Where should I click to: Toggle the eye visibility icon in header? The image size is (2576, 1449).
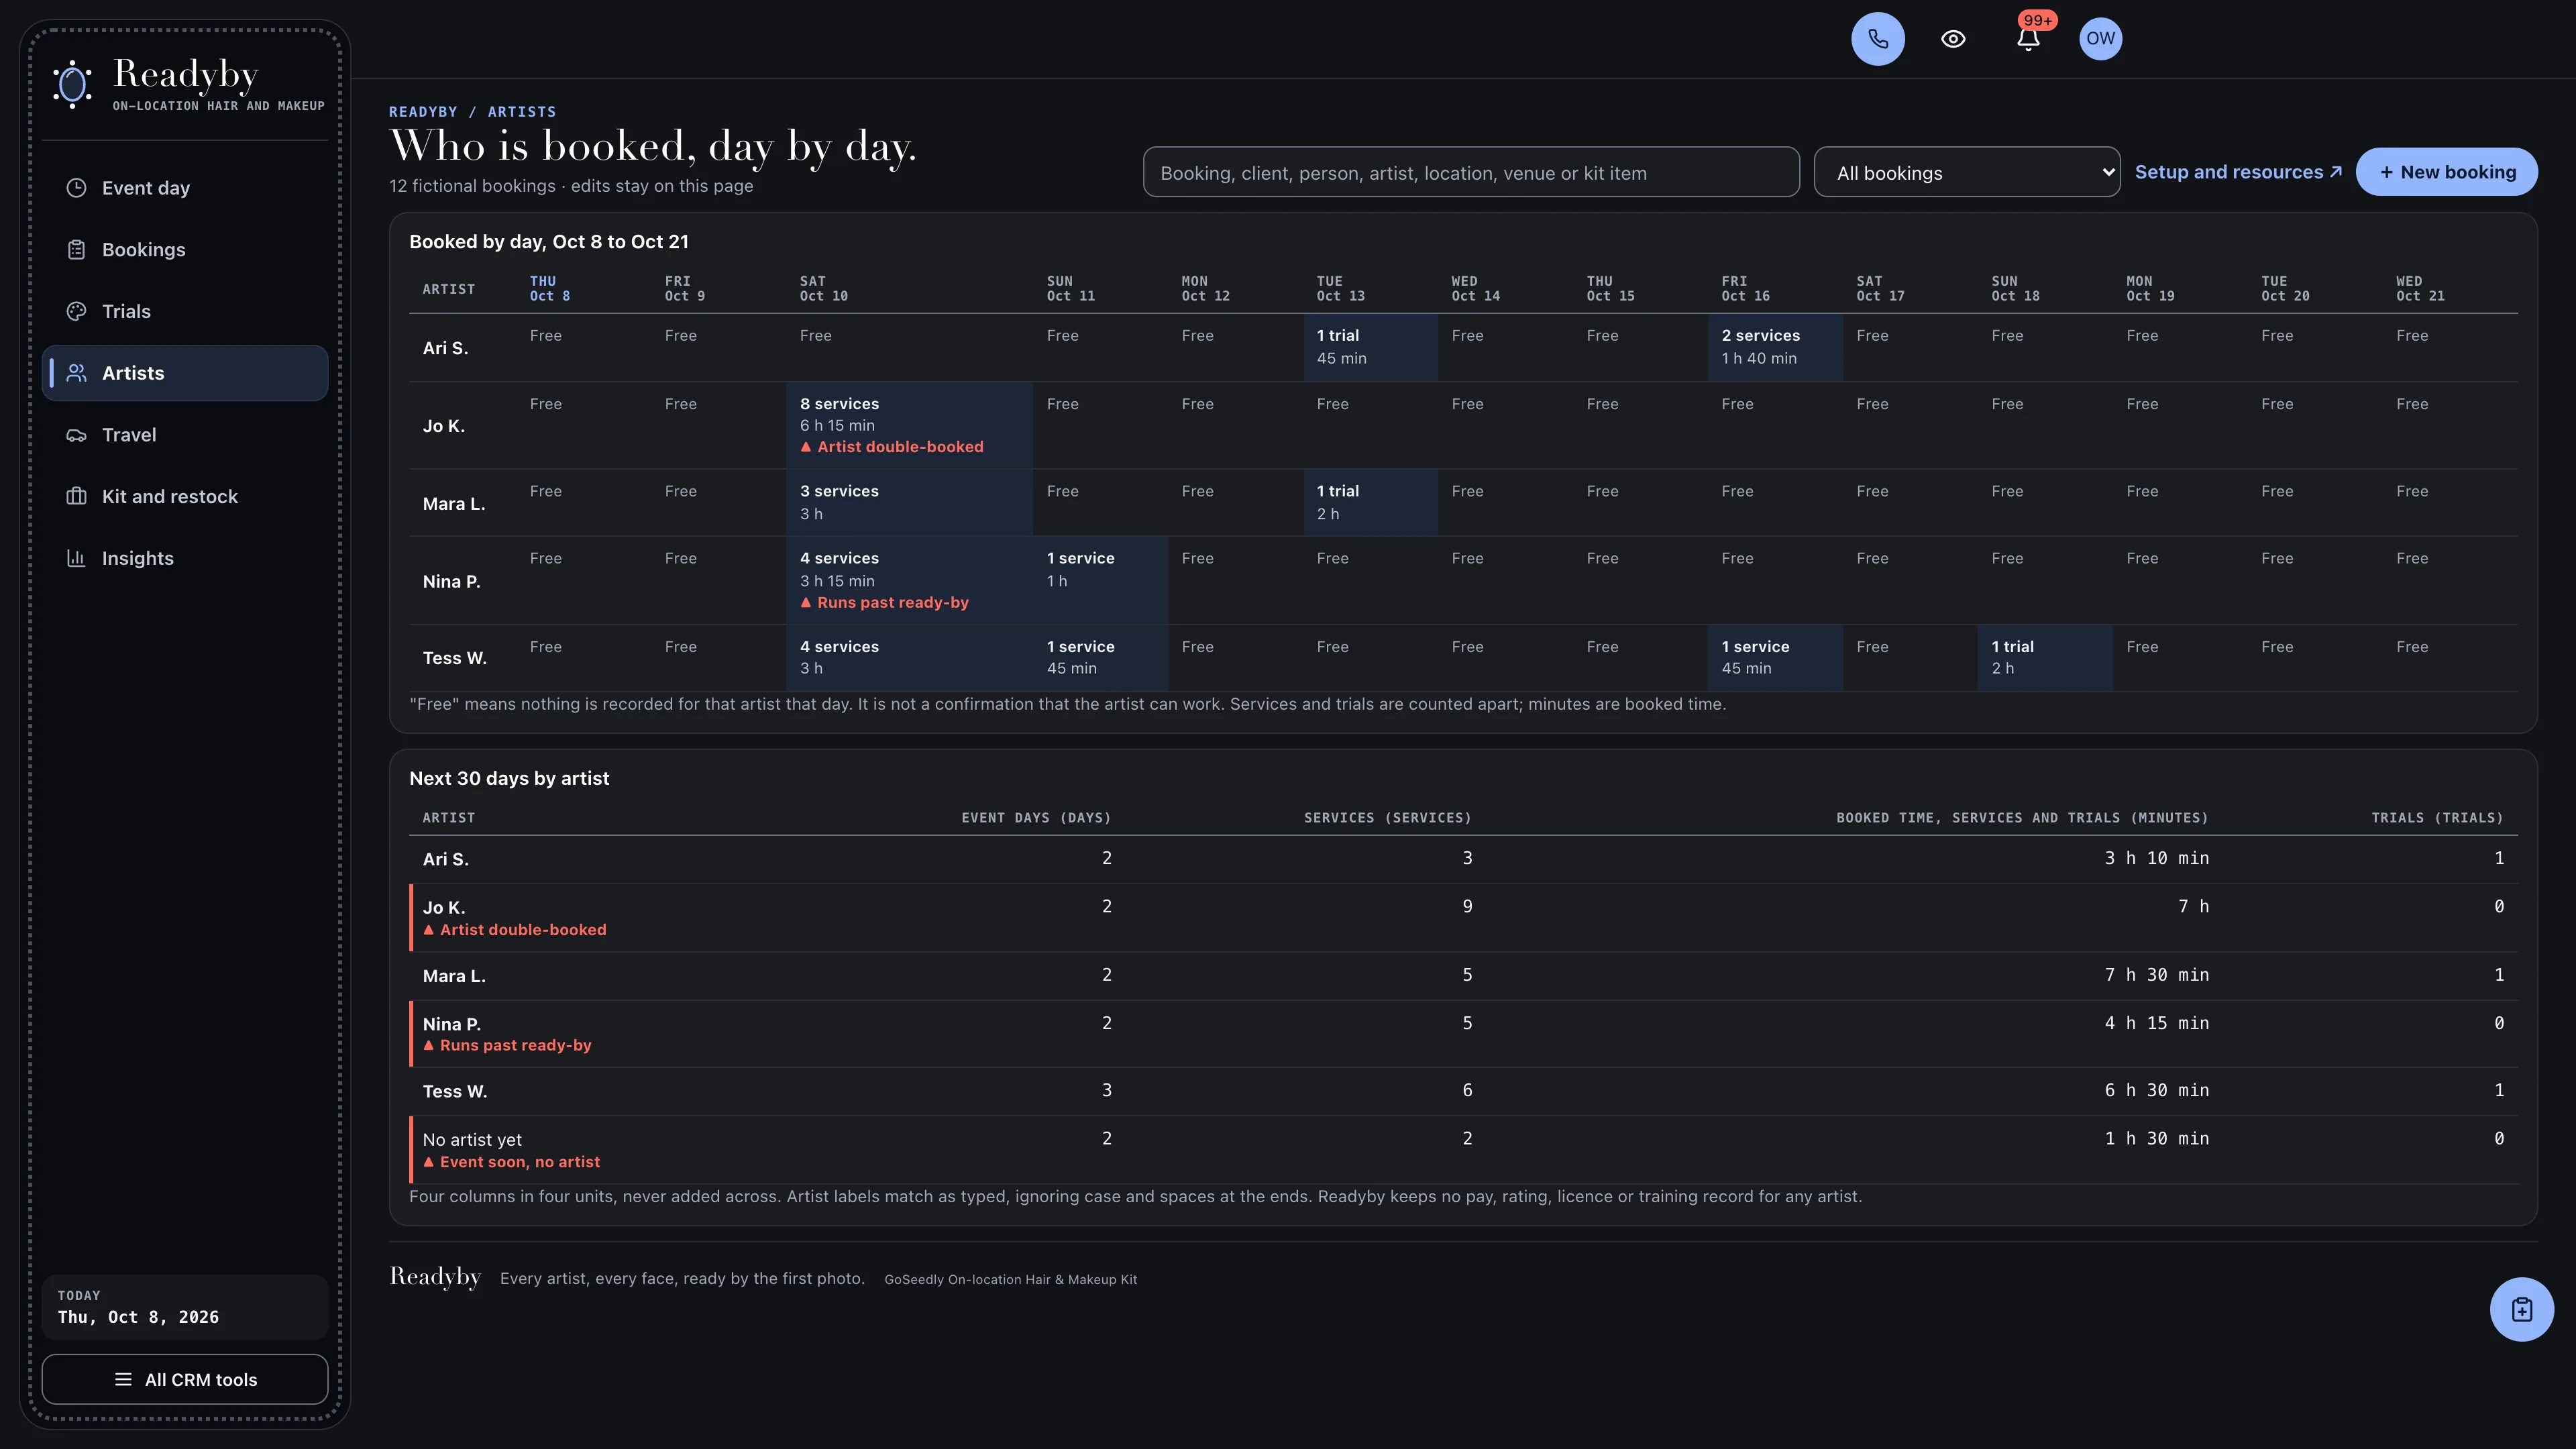tap(1953, 39)
